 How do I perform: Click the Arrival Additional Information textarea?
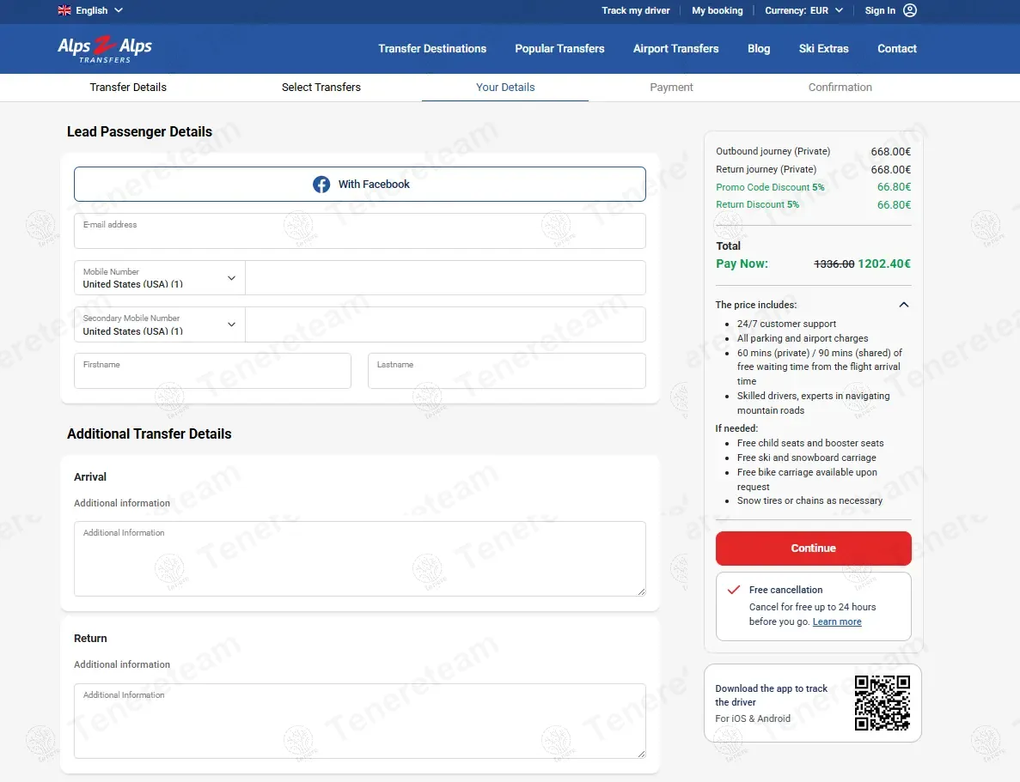tap(359, 560)
